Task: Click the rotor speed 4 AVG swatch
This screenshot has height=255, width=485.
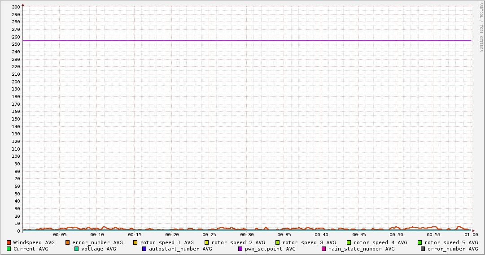Action: pos(349,242)
